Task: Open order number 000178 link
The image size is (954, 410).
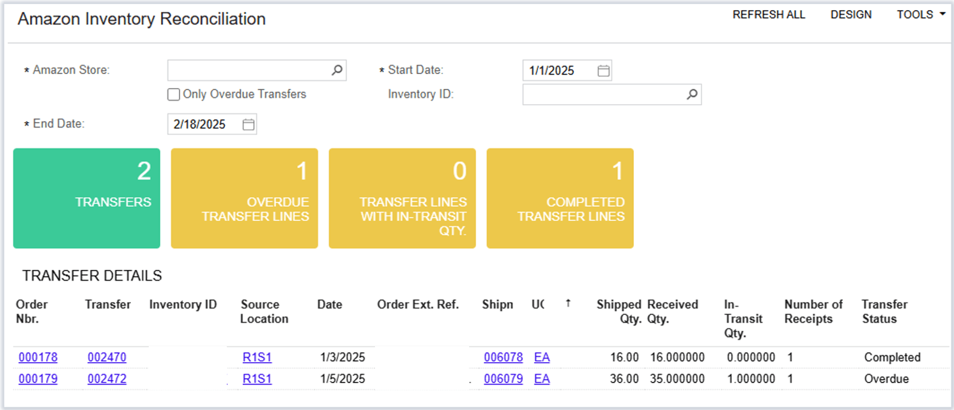Action: [38, 357]
